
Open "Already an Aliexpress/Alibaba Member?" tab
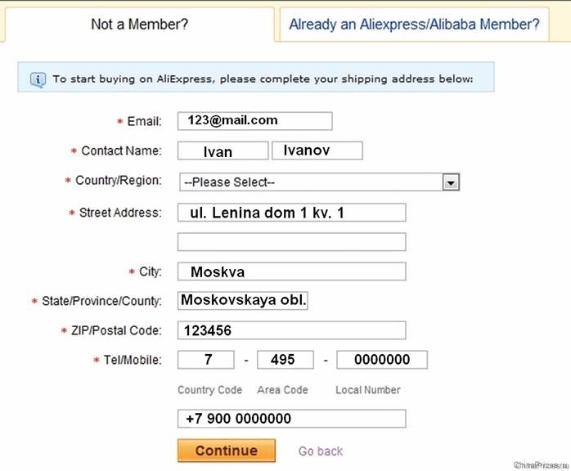414,25
